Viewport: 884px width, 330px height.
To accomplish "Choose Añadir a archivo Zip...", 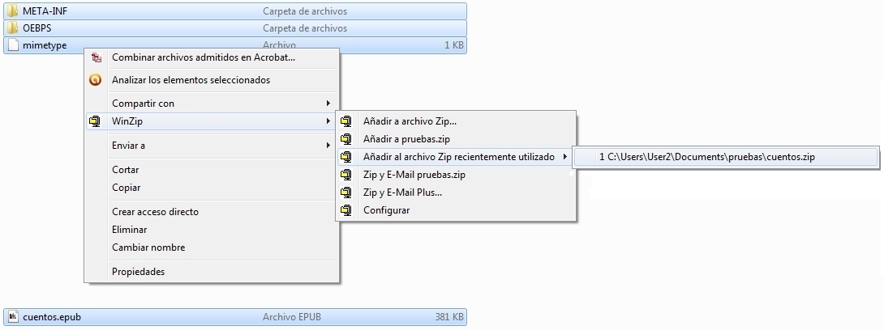I will 410,121.
